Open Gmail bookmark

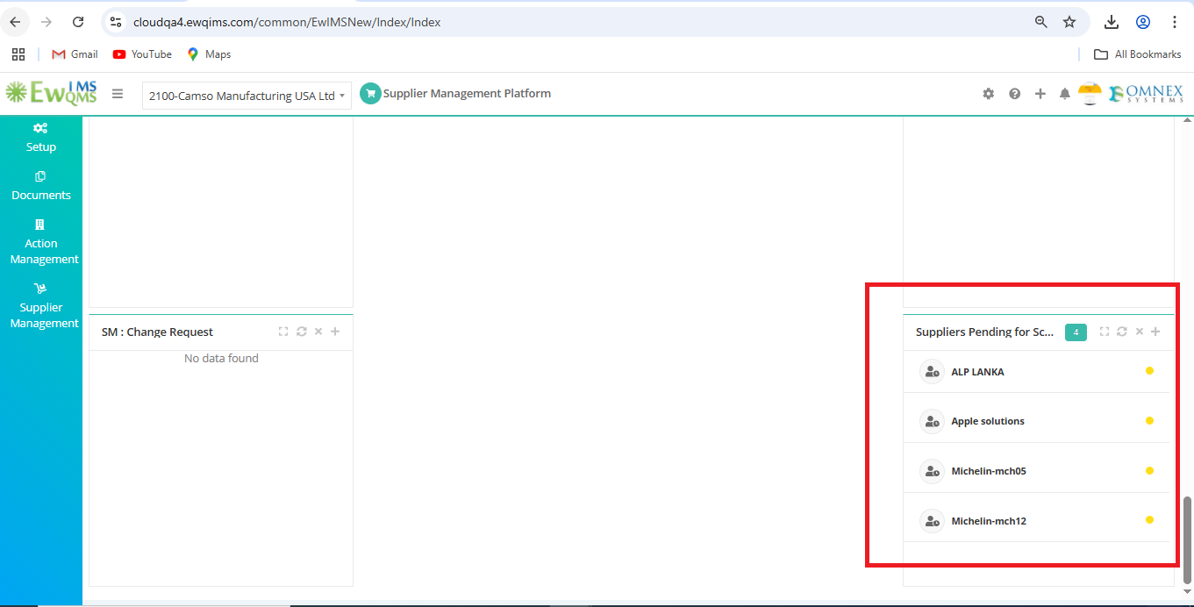[75, 54]
